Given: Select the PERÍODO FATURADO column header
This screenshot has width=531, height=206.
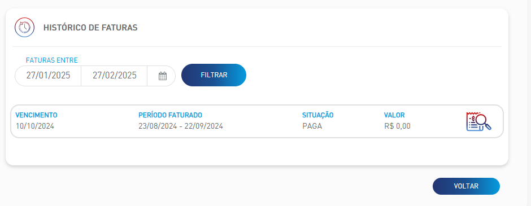Looking at the screenshot, I should (170, 115).
